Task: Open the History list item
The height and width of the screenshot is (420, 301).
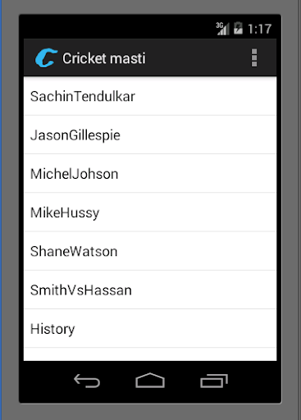Action: [150, 328]
